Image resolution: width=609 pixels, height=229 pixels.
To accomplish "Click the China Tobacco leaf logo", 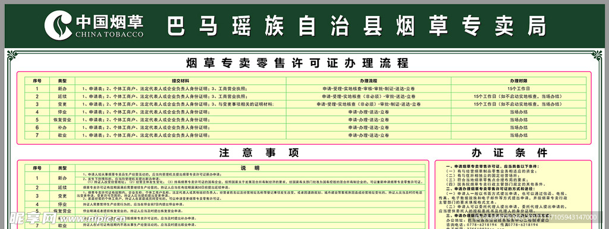I will tap(58, 25).
